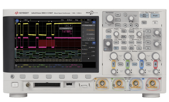Viewport: 169px width, 102px height.
Task: Expand channel info bar with up-arrow tab
Action: (x=16, y=66)
